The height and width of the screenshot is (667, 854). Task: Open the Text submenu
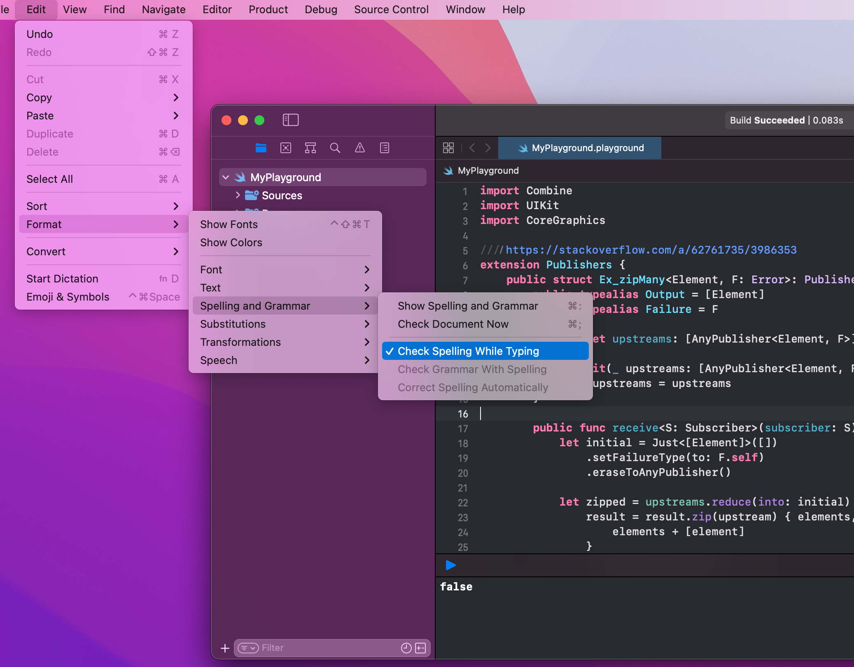285,288
